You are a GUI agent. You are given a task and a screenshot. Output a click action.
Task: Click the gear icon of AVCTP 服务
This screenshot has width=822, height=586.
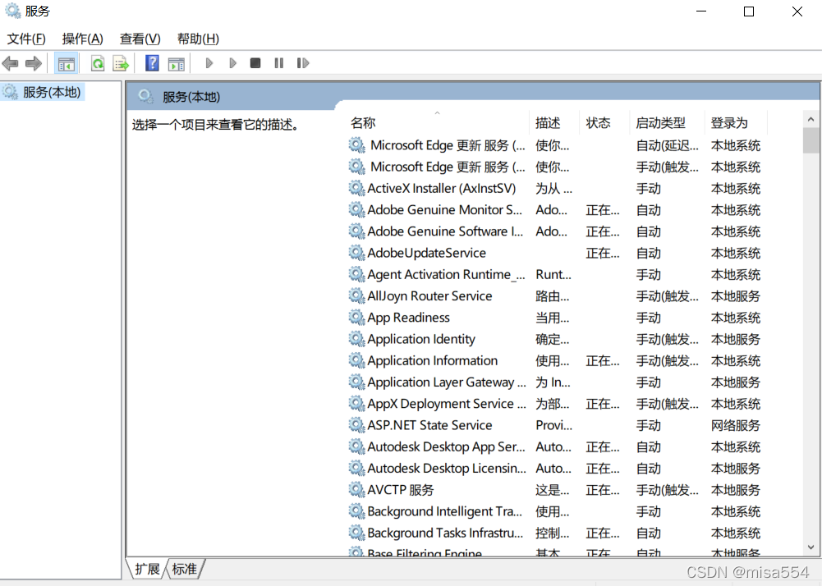pyautogui.click(x=356, y=489)
